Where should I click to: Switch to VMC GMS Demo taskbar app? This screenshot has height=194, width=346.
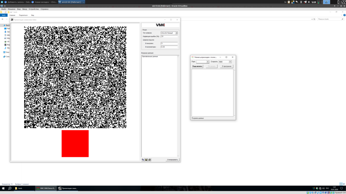click(x=45, y=188)
